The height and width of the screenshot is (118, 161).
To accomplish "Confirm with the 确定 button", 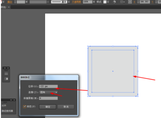I will (48, 107).
